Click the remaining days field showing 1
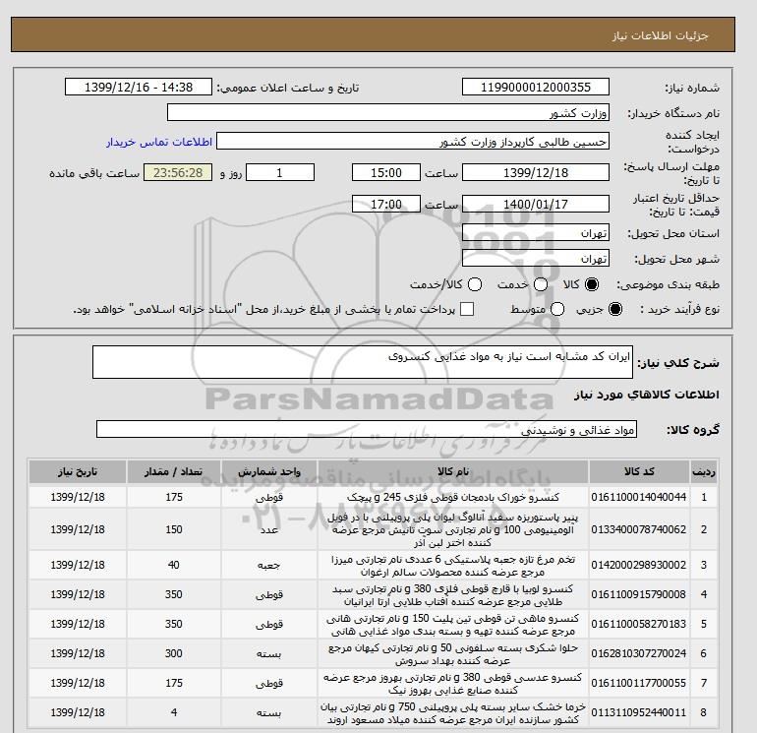Viewport: 757px width, 733px height. pyautogui.click(x=280, y=172)
